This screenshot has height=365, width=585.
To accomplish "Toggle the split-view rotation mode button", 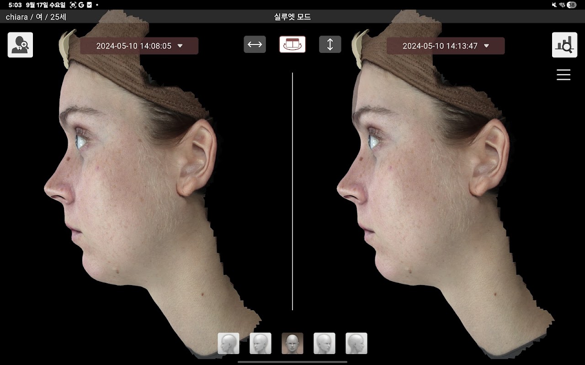I will (x=292, y=44).
